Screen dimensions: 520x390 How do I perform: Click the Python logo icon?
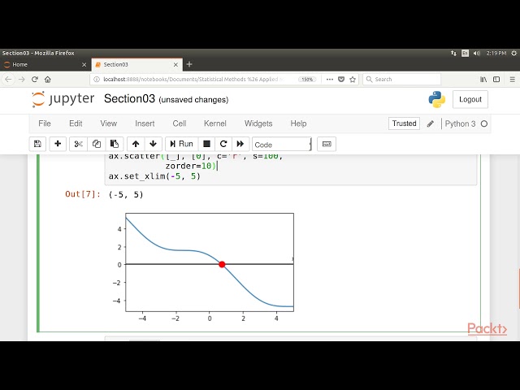tap(437, 99)
